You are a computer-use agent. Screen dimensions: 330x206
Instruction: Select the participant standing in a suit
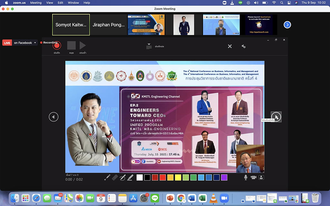point(184,24)
